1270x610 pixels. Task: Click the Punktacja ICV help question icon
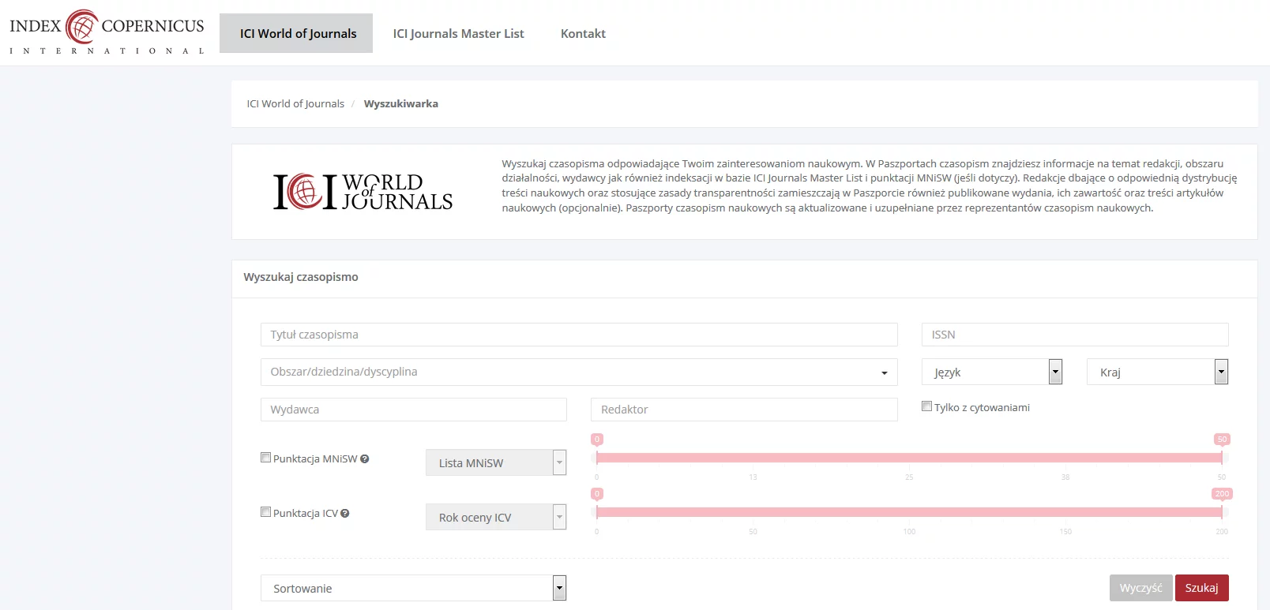tap(345, 513)
